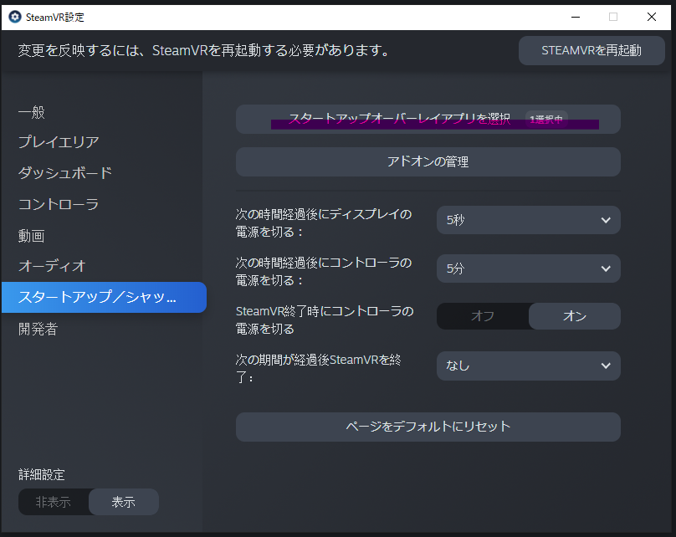Open the controller power-off delay dropdown
676x537 pixels.
tap(528, 268)
